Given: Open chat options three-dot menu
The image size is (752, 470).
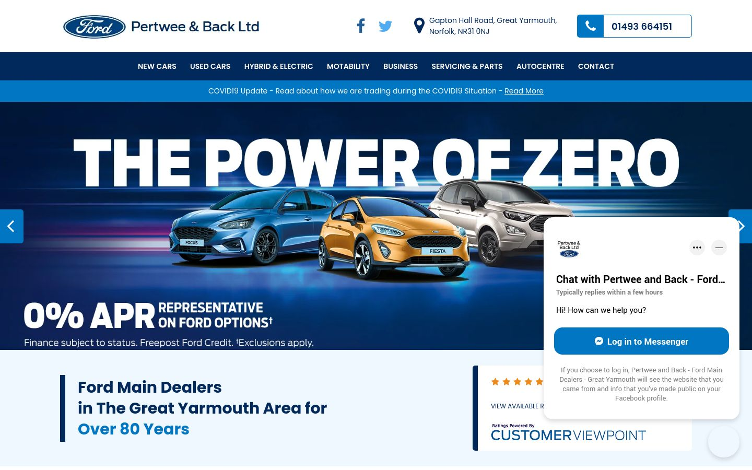Looking at the screenshot, I should (x=697, y=248).
